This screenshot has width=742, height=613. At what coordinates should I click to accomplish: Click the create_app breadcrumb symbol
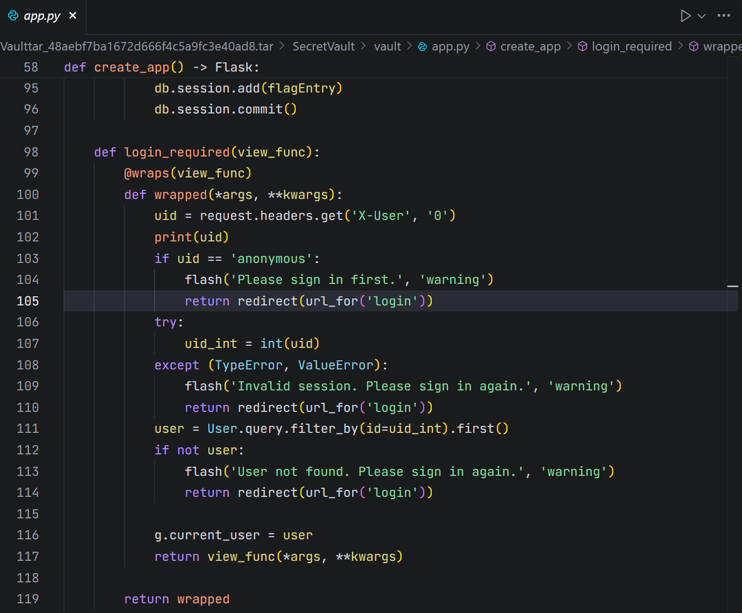click(x=530, y=46)
